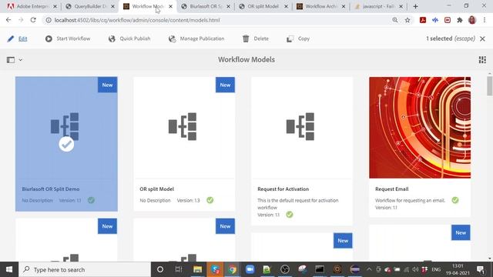Click the New badge on OR split Model
Viewport: 493px width, 277px height.
(225, 85)
